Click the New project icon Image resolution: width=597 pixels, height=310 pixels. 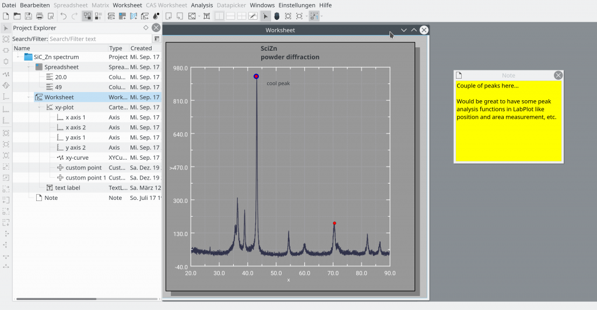[x=6, y=16]
